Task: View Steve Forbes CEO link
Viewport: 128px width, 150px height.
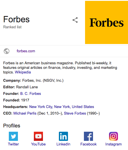Action: (x=75, y=113)
